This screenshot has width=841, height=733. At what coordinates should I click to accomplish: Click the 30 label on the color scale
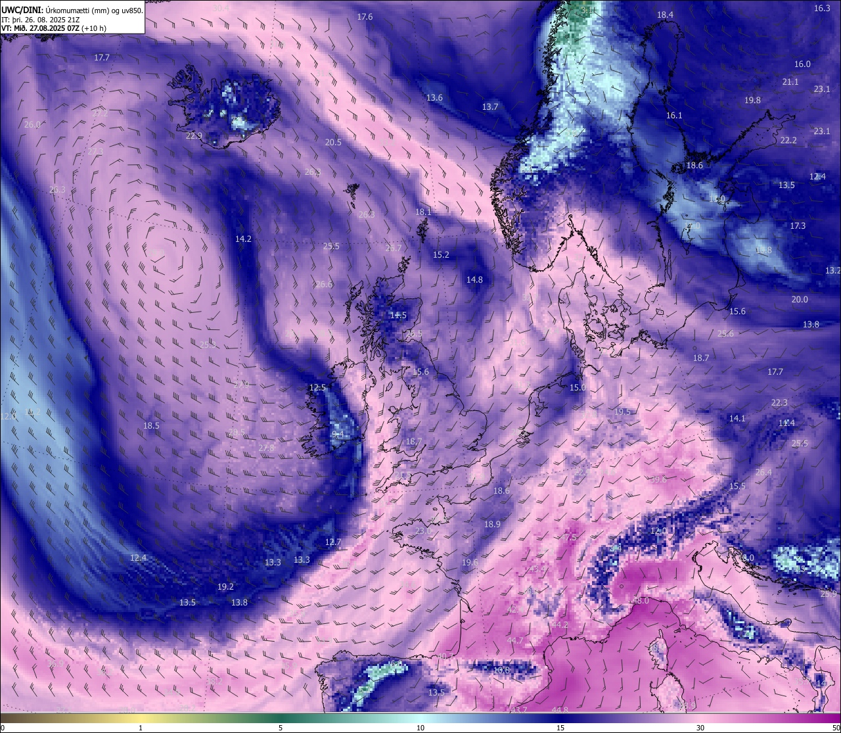click(x=700, y=728)
